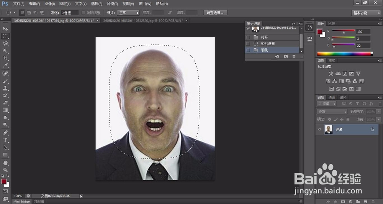The height and width of the screenshot is (204, 383).
Task: Delete current state in History panel
Action: click(x=294, y=56)
